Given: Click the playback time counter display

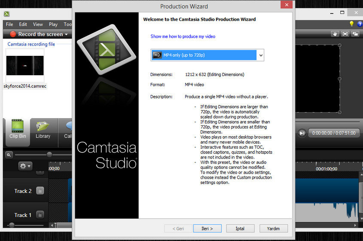Looking at the screenshot, I should point(334,133).
